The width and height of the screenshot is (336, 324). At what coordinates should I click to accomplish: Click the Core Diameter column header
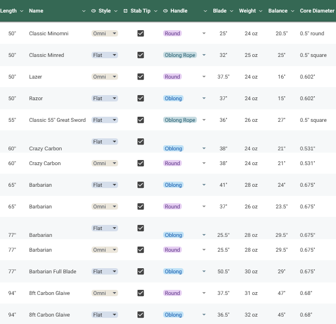(x=317, y=11)
